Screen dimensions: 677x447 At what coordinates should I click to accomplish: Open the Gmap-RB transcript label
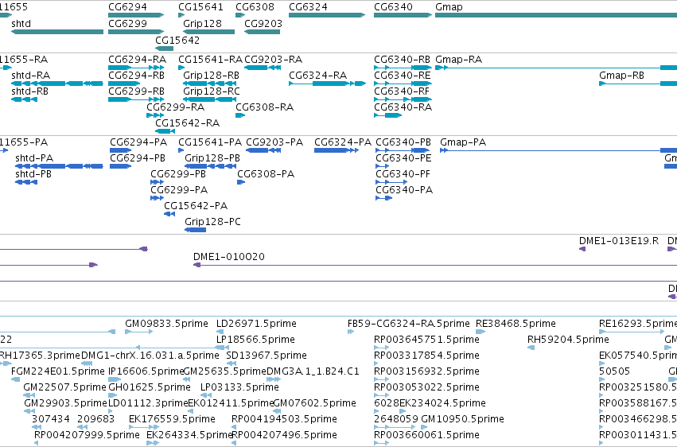pyautogui.click(x=622, y=75)
